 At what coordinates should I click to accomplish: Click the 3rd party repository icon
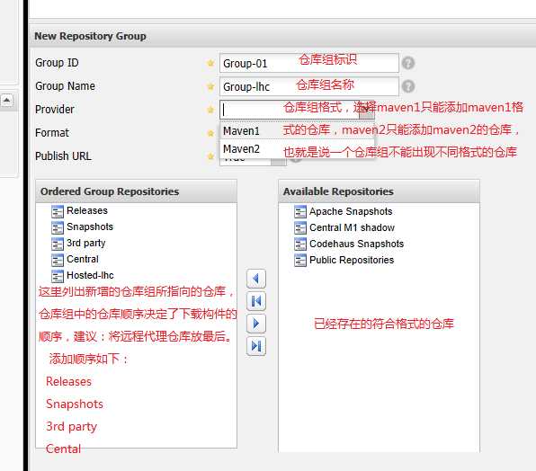coord(58,244)
